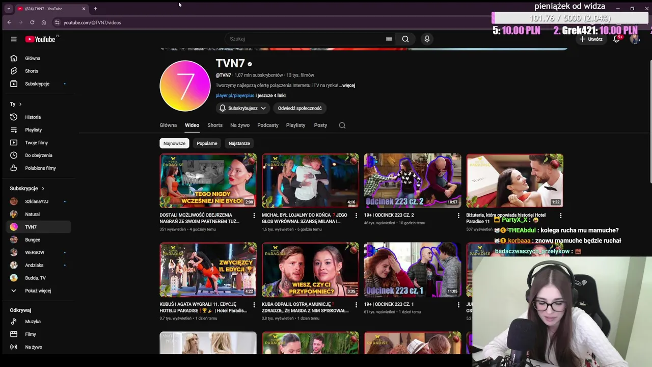Click the browser home icon
652x367 pixels.
click(x=43, y=22)
